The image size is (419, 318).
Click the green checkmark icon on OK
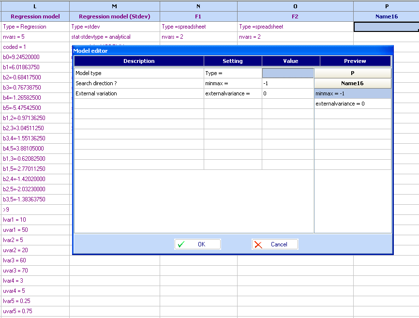click(x=181, y=244)
